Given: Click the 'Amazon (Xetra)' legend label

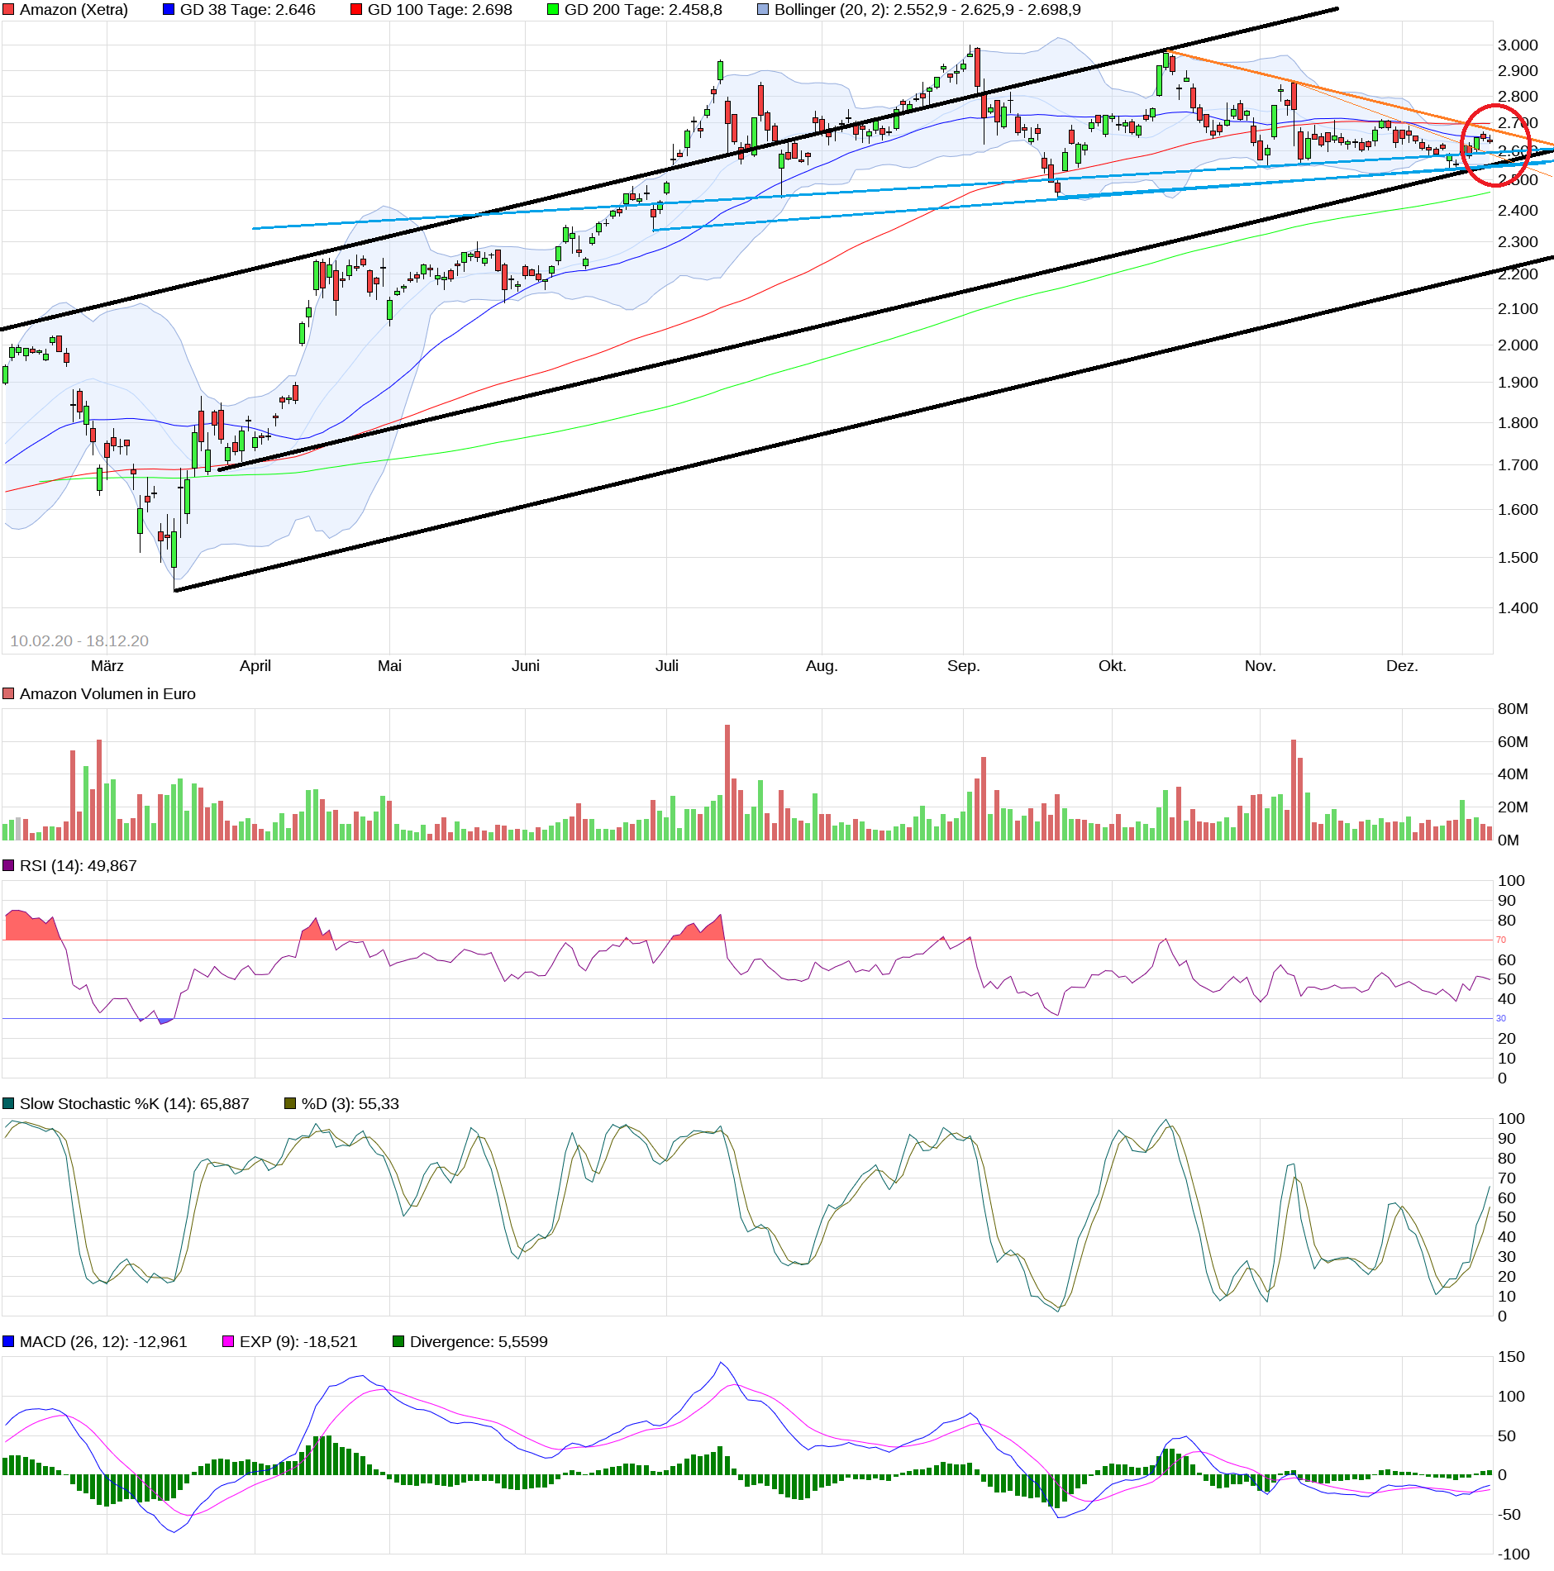Looking at the screenshot, I should coord(74,10).
